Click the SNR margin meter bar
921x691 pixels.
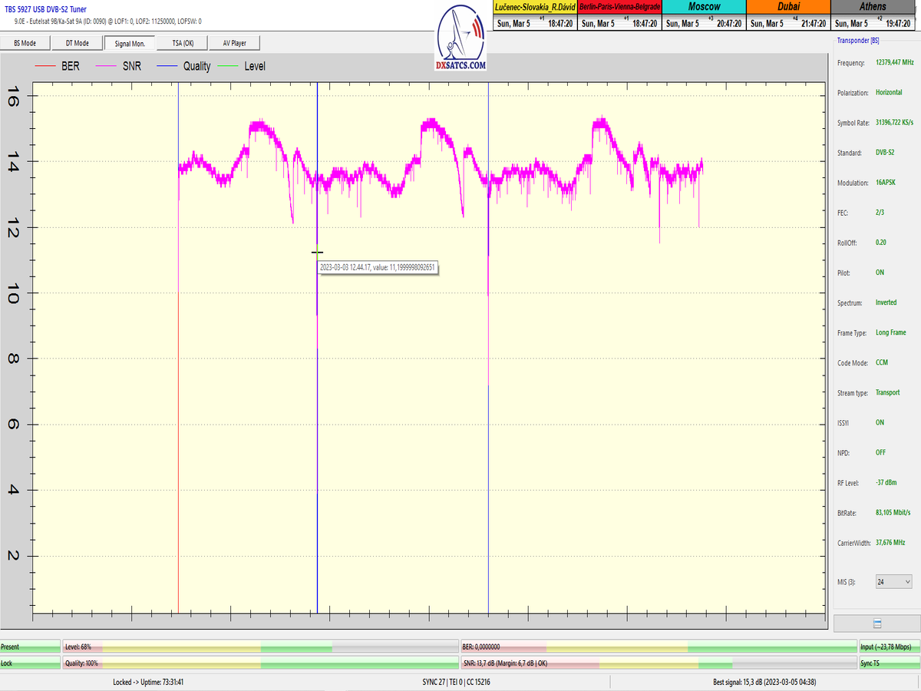point(658,662)
